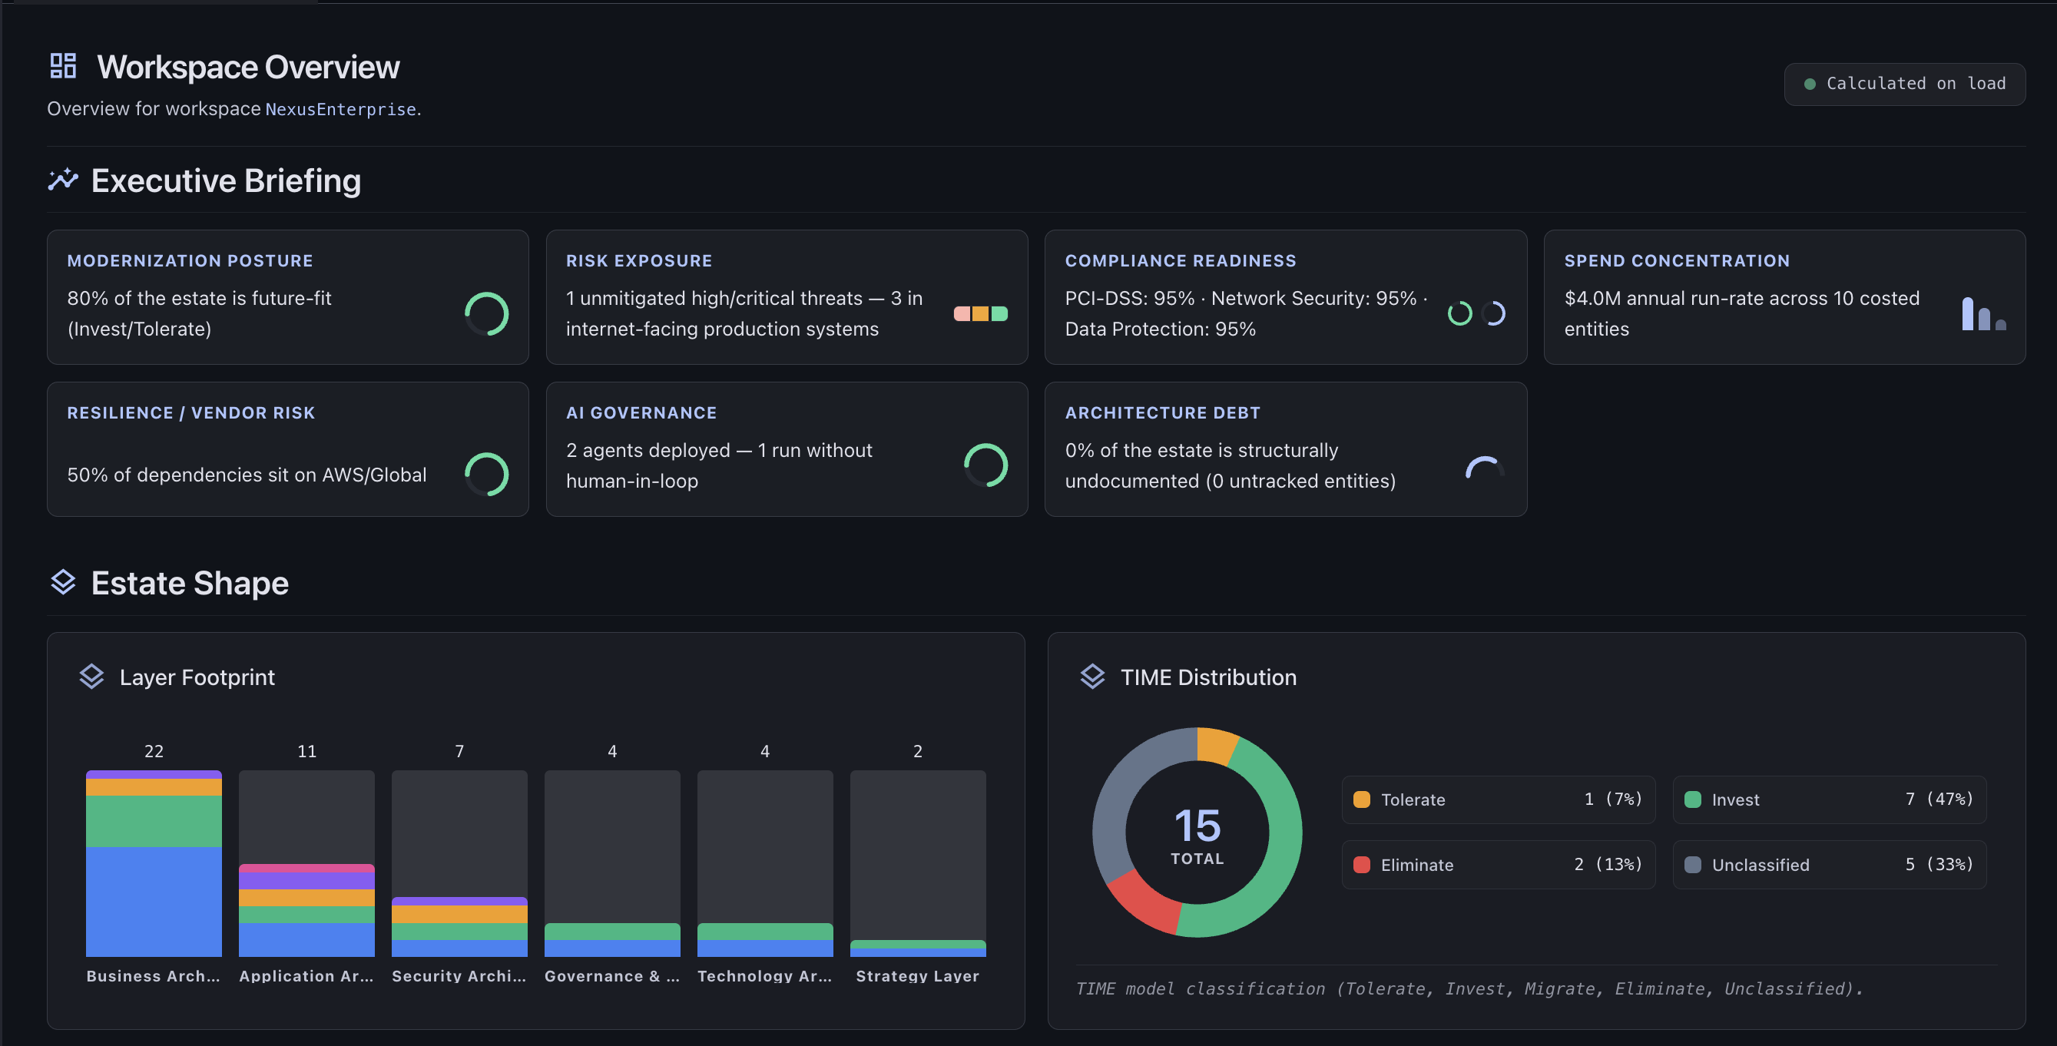Open the Modernization Posture card
2057x1046 pixels.
287,297
